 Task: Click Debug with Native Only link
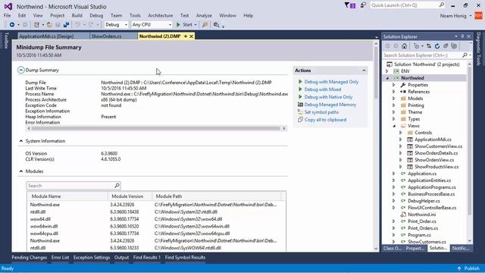[328, 97]
